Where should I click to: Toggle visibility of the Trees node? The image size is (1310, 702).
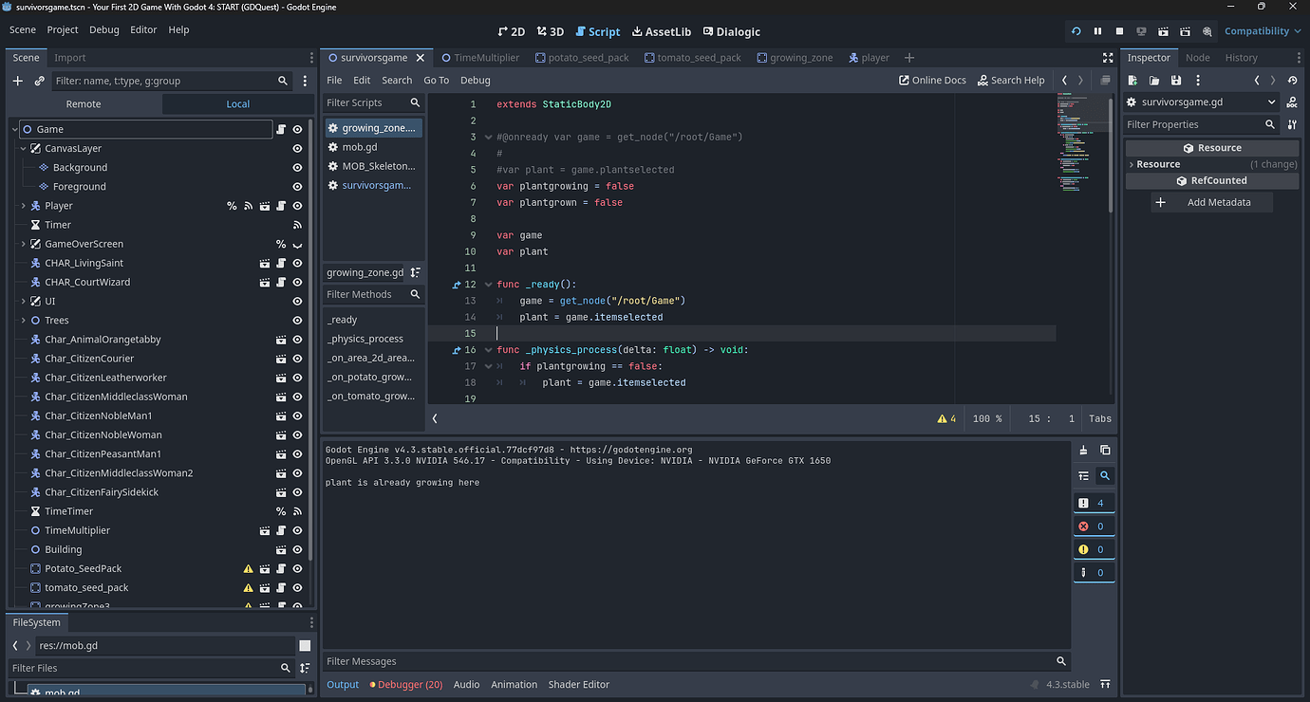click(x=297, y=320)
